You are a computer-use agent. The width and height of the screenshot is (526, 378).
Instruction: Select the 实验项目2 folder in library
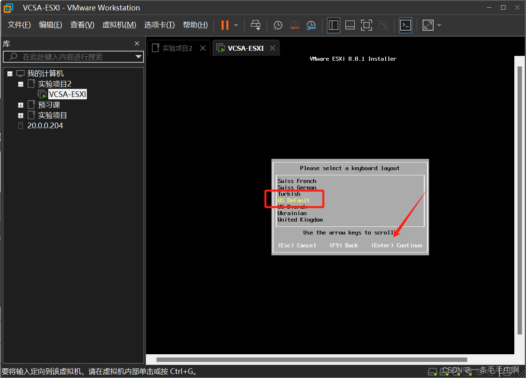(x=55, y=84)
